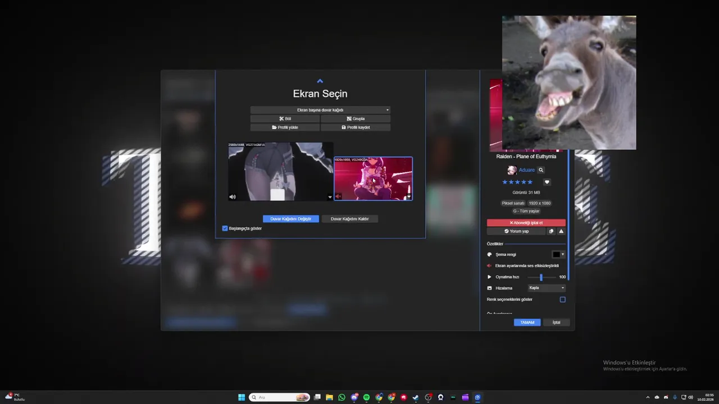Image resolution: width=719 pixels, height=404 pixels.
Task: Unmute audio on the 1920x1080 monitor
Action: tap(338, 196)
